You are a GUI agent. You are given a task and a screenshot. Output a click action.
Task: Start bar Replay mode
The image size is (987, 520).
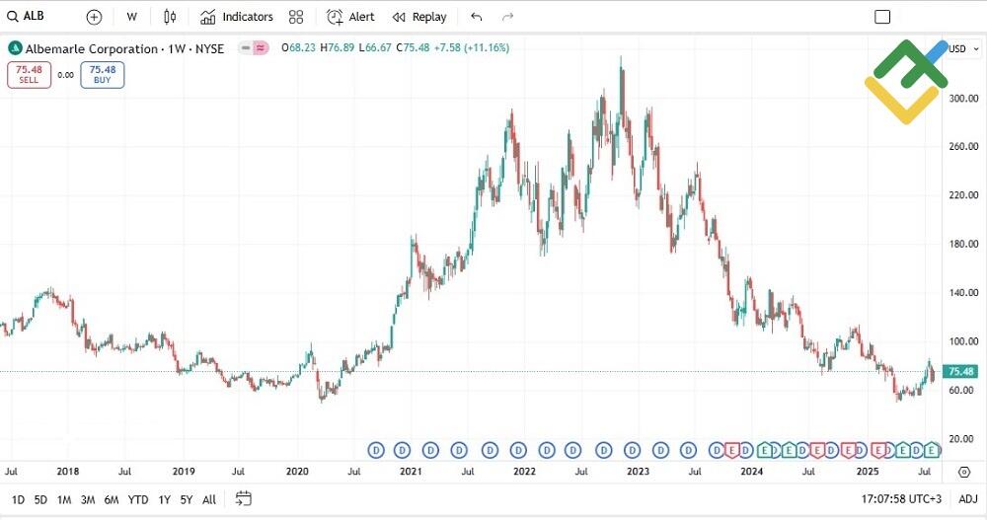point(419,17)
